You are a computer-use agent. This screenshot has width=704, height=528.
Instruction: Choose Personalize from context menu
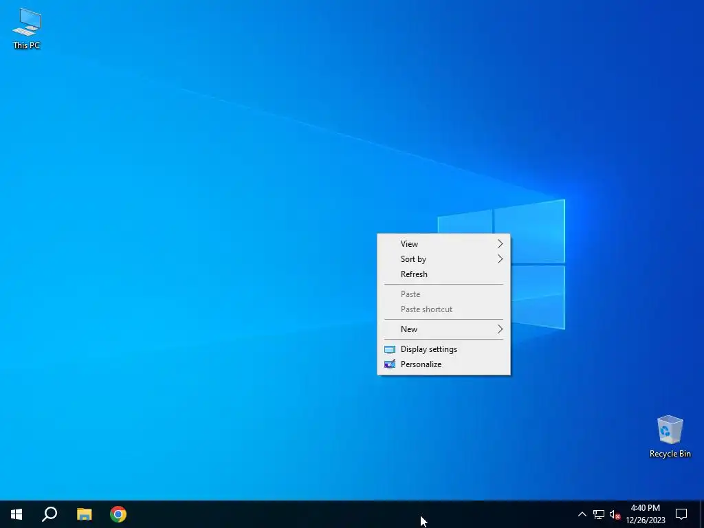(x=443, y=364)
